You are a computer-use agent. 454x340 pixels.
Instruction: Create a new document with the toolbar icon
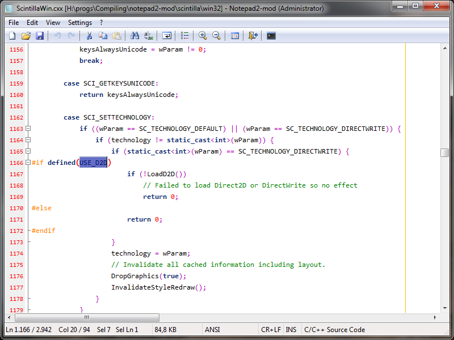pos(12,36)
